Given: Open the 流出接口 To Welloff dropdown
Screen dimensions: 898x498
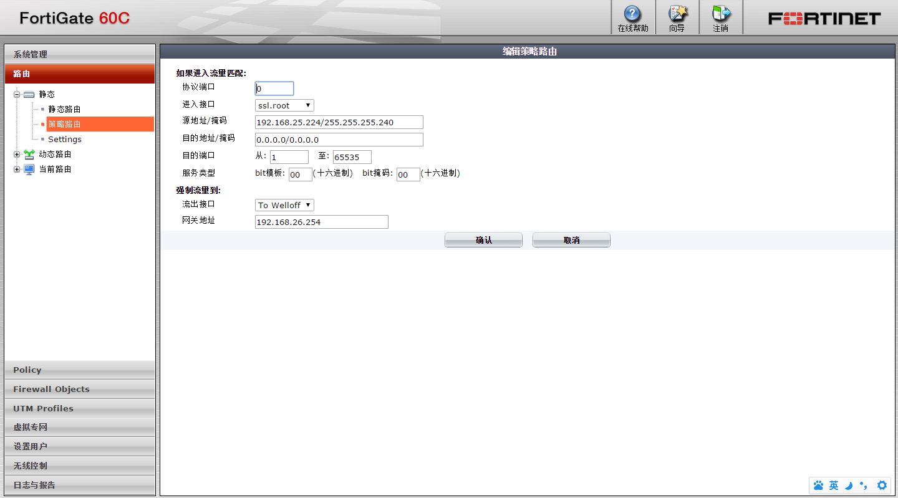Looking at the screenshot, I should pos(284,205).
